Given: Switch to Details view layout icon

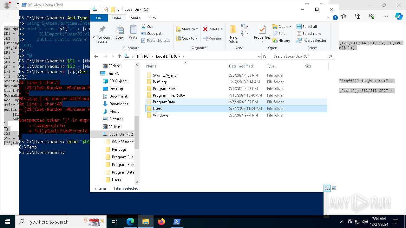Looking at the screenshot, I should (327, 188).
